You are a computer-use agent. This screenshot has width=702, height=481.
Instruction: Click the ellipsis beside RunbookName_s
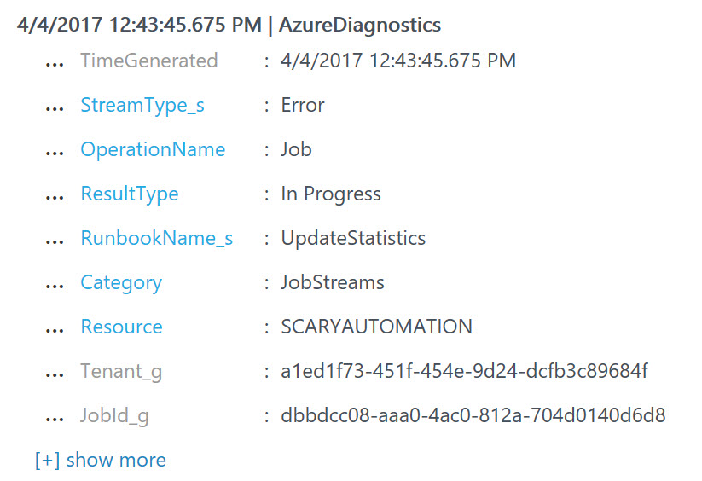55,241
